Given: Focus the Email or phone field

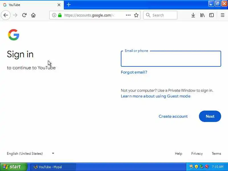Looking at the screenshot, I should point(171,59).
